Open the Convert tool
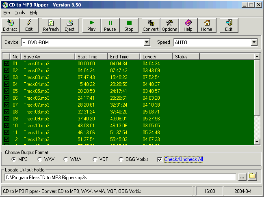The width and height of the screenshot is (264, 197). pos(151,26)
